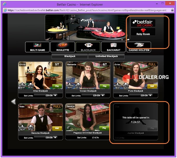This screenshot has width=177, height=158.
Task: Click the Internet Explorer title bar logo
Action: click(5, 4)
